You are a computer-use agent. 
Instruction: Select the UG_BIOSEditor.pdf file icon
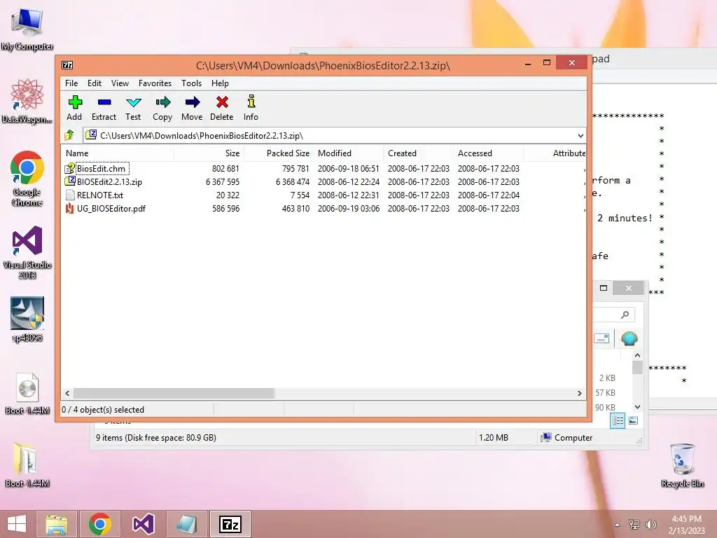69,208
